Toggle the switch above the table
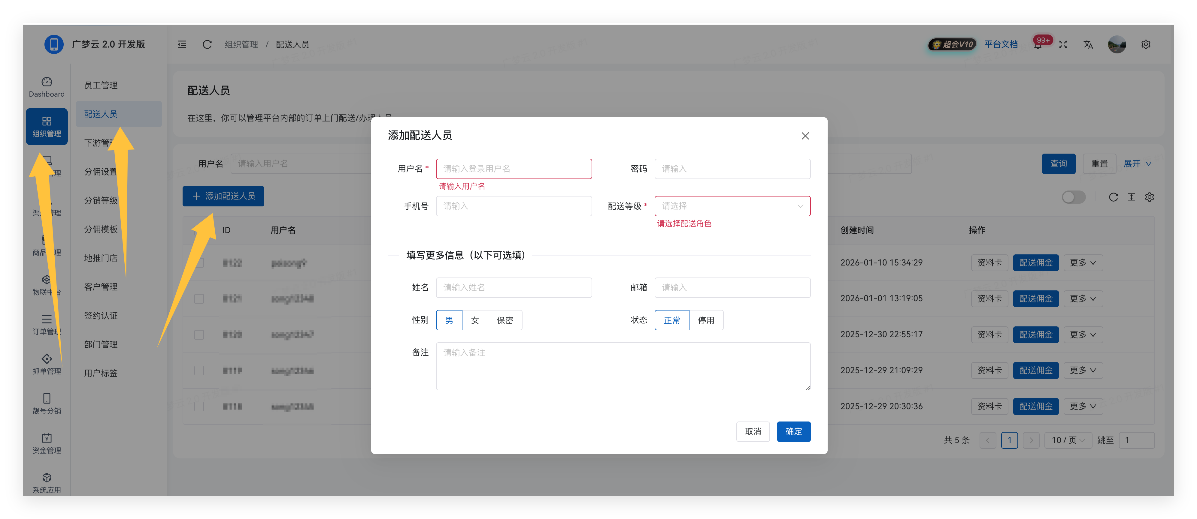The image size is (1197, 519). coord(1073,197)
